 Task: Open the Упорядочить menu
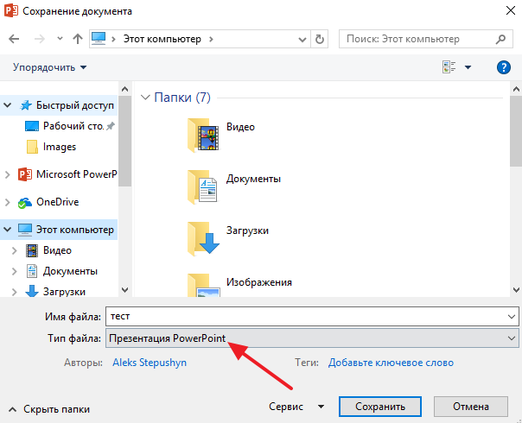point(50,67)
